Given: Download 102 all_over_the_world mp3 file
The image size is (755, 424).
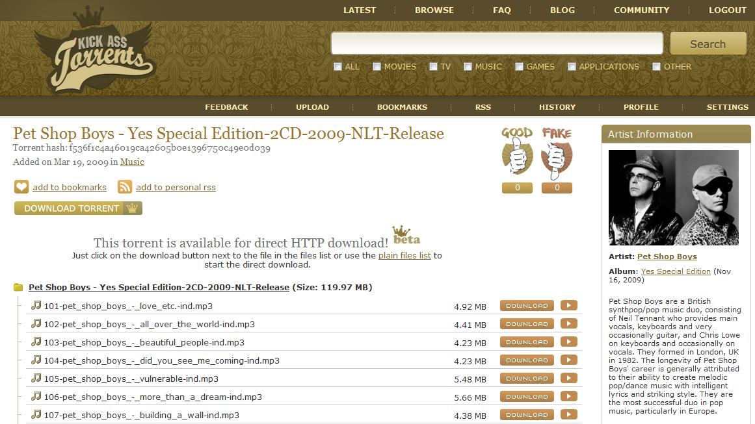Looking at the screenshot, I should (527, 324).
